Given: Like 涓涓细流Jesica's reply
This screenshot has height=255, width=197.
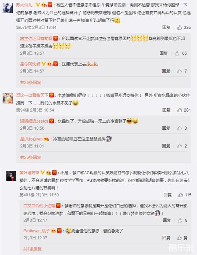Looking at the screenshot, I should click(179, 128).
